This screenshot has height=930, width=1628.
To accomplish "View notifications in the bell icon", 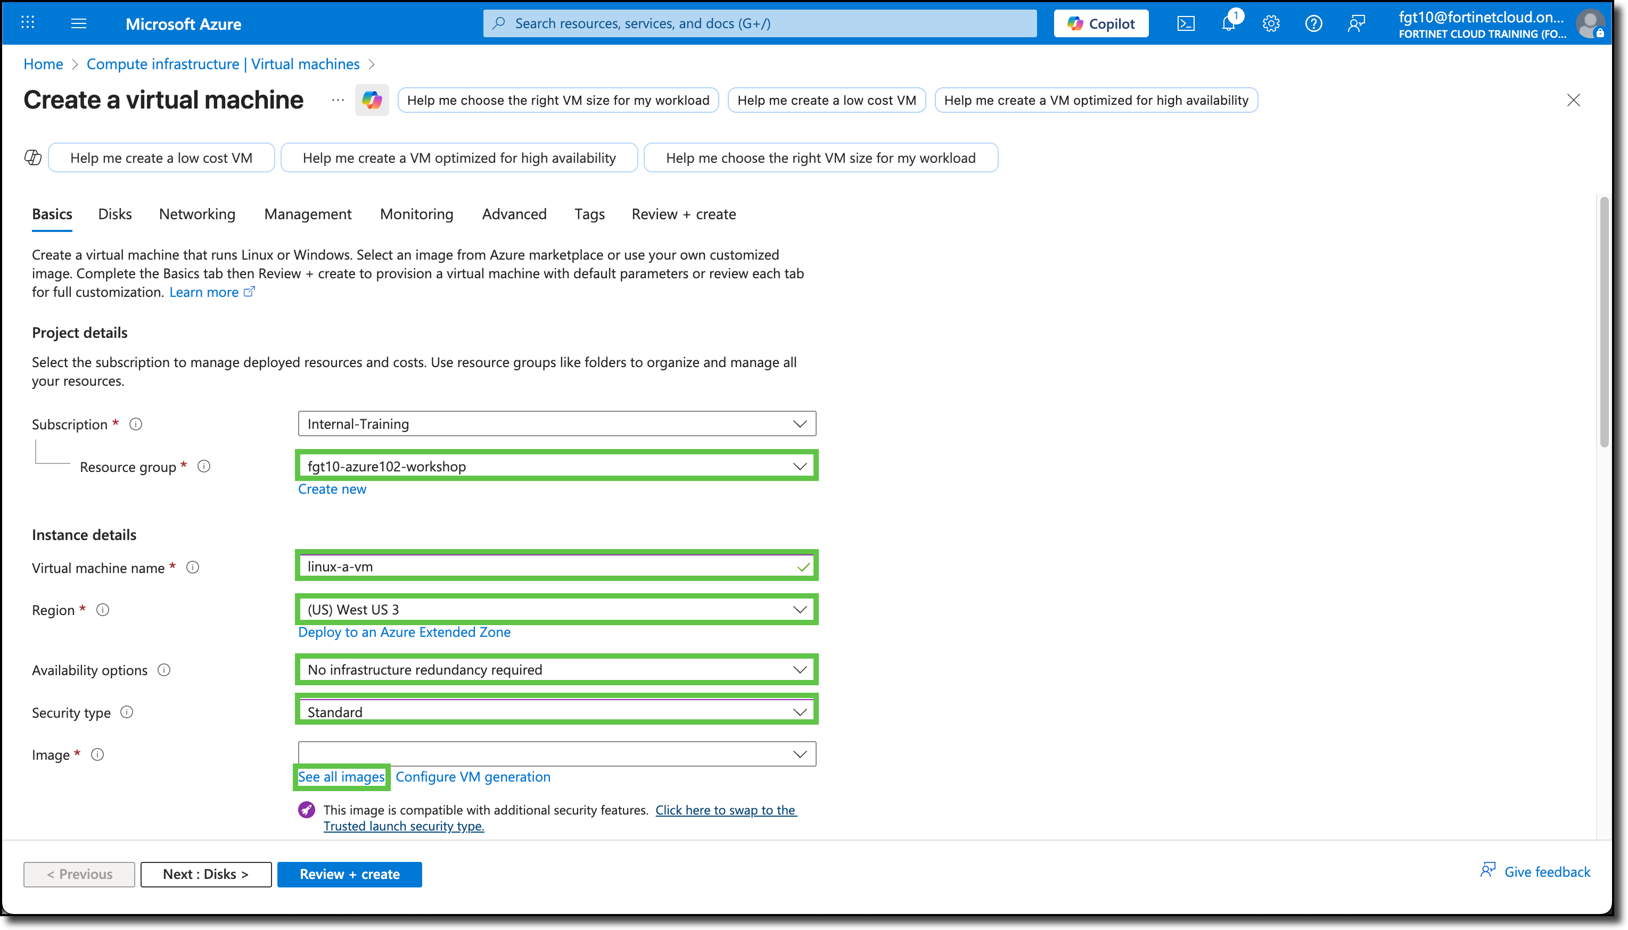I will [x=1228, y=23].
